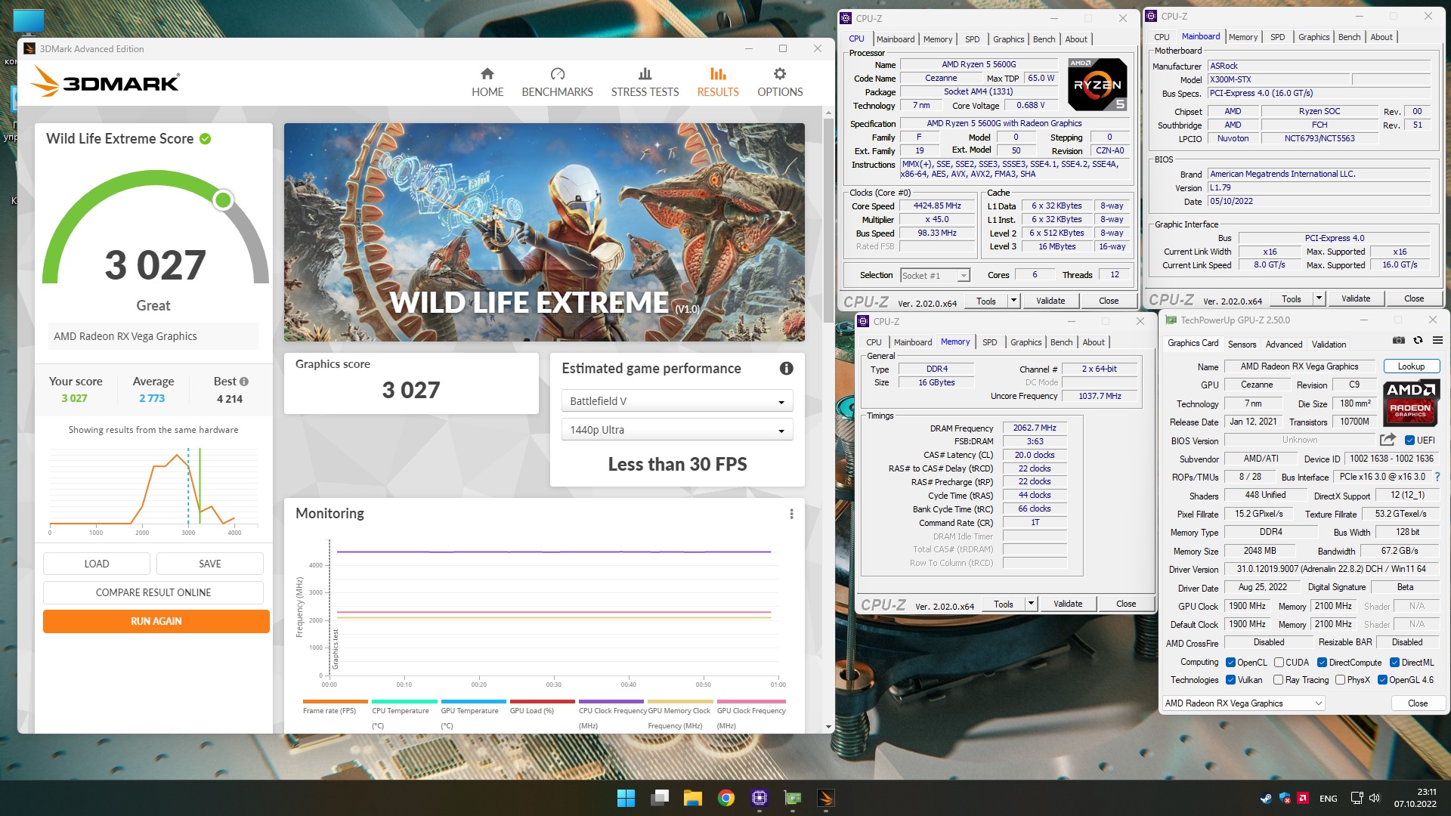This screenshot has width=1451, height=816.
Task: Toggle the Ray Tracing checkbox in GPU-Z
Action: 1279,680
